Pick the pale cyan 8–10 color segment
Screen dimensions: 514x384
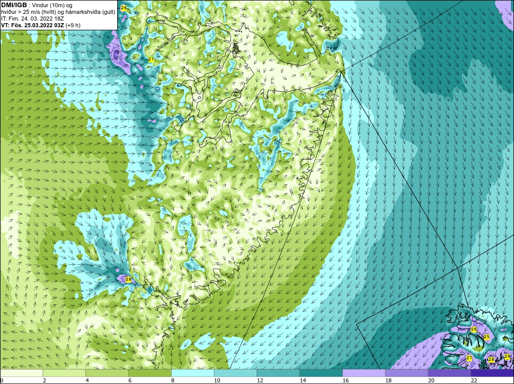[193, 373]
